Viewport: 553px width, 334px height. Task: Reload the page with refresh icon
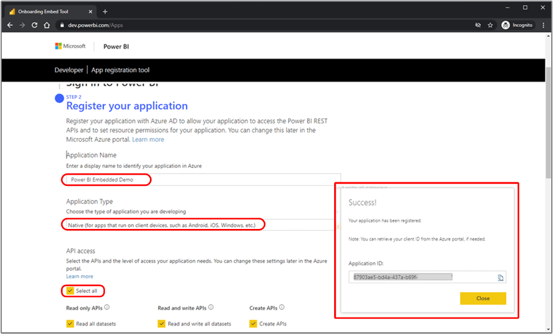(x=35, y=25)
